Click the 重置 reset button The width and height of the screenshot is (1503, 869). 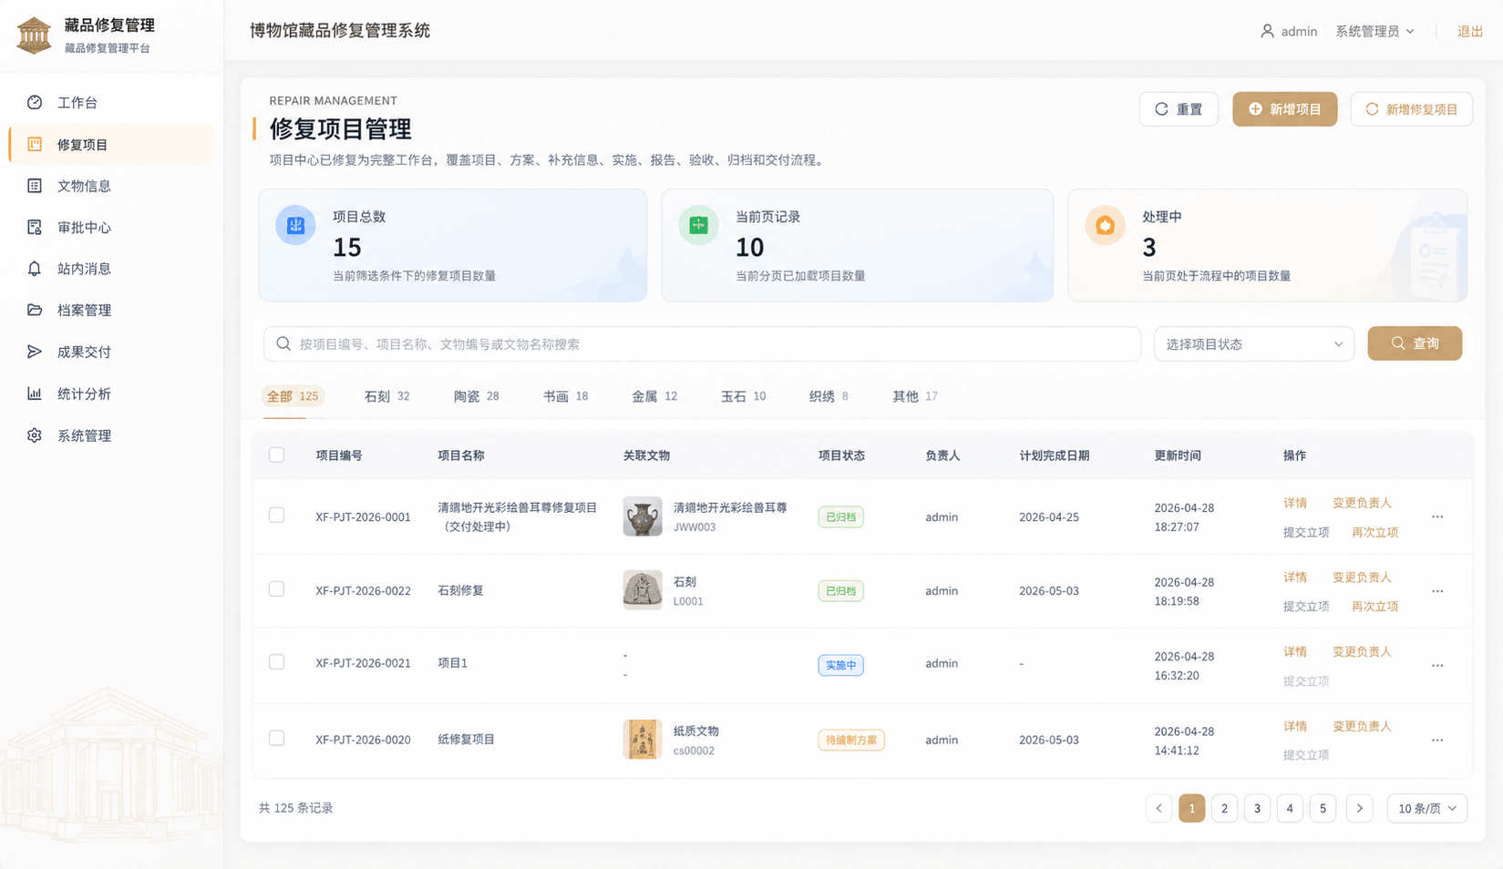(1179, 109)
